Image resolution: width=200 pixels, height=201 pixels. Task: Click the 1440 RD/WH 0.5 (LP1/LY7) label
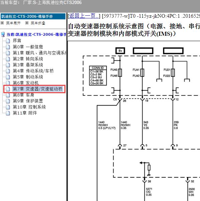tap(107, 125)
